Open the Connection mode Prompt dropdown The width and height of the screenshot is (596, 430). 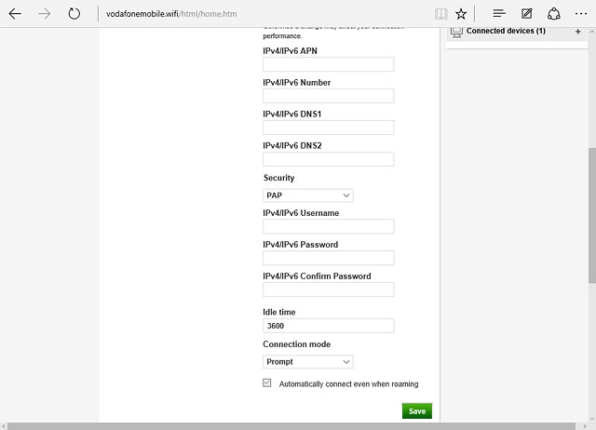[308, 361]
